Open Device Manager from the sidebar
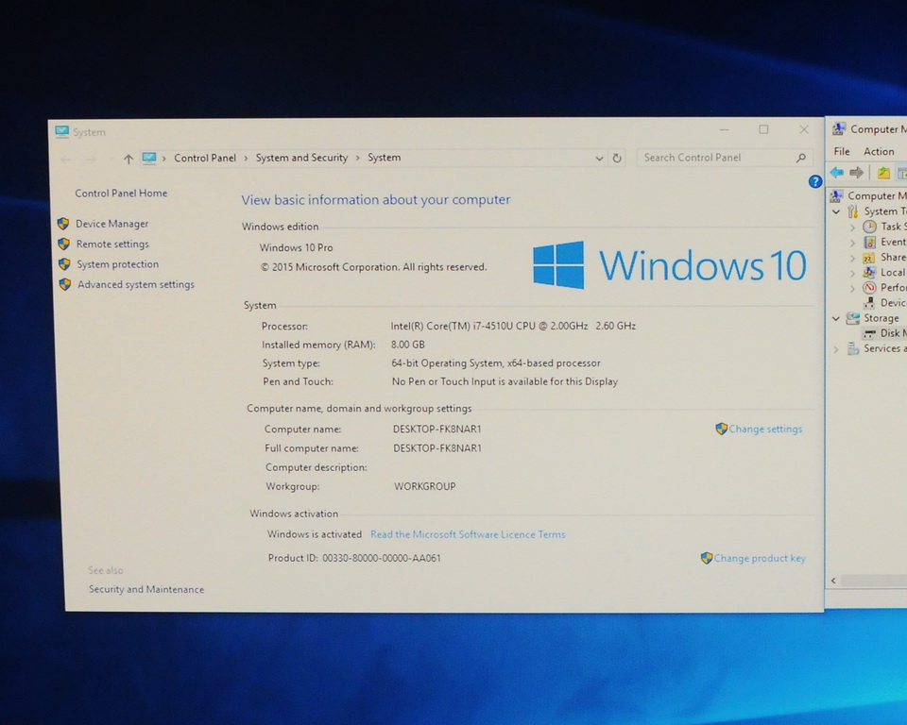This screenshot has height=725, width=907. 111,224
